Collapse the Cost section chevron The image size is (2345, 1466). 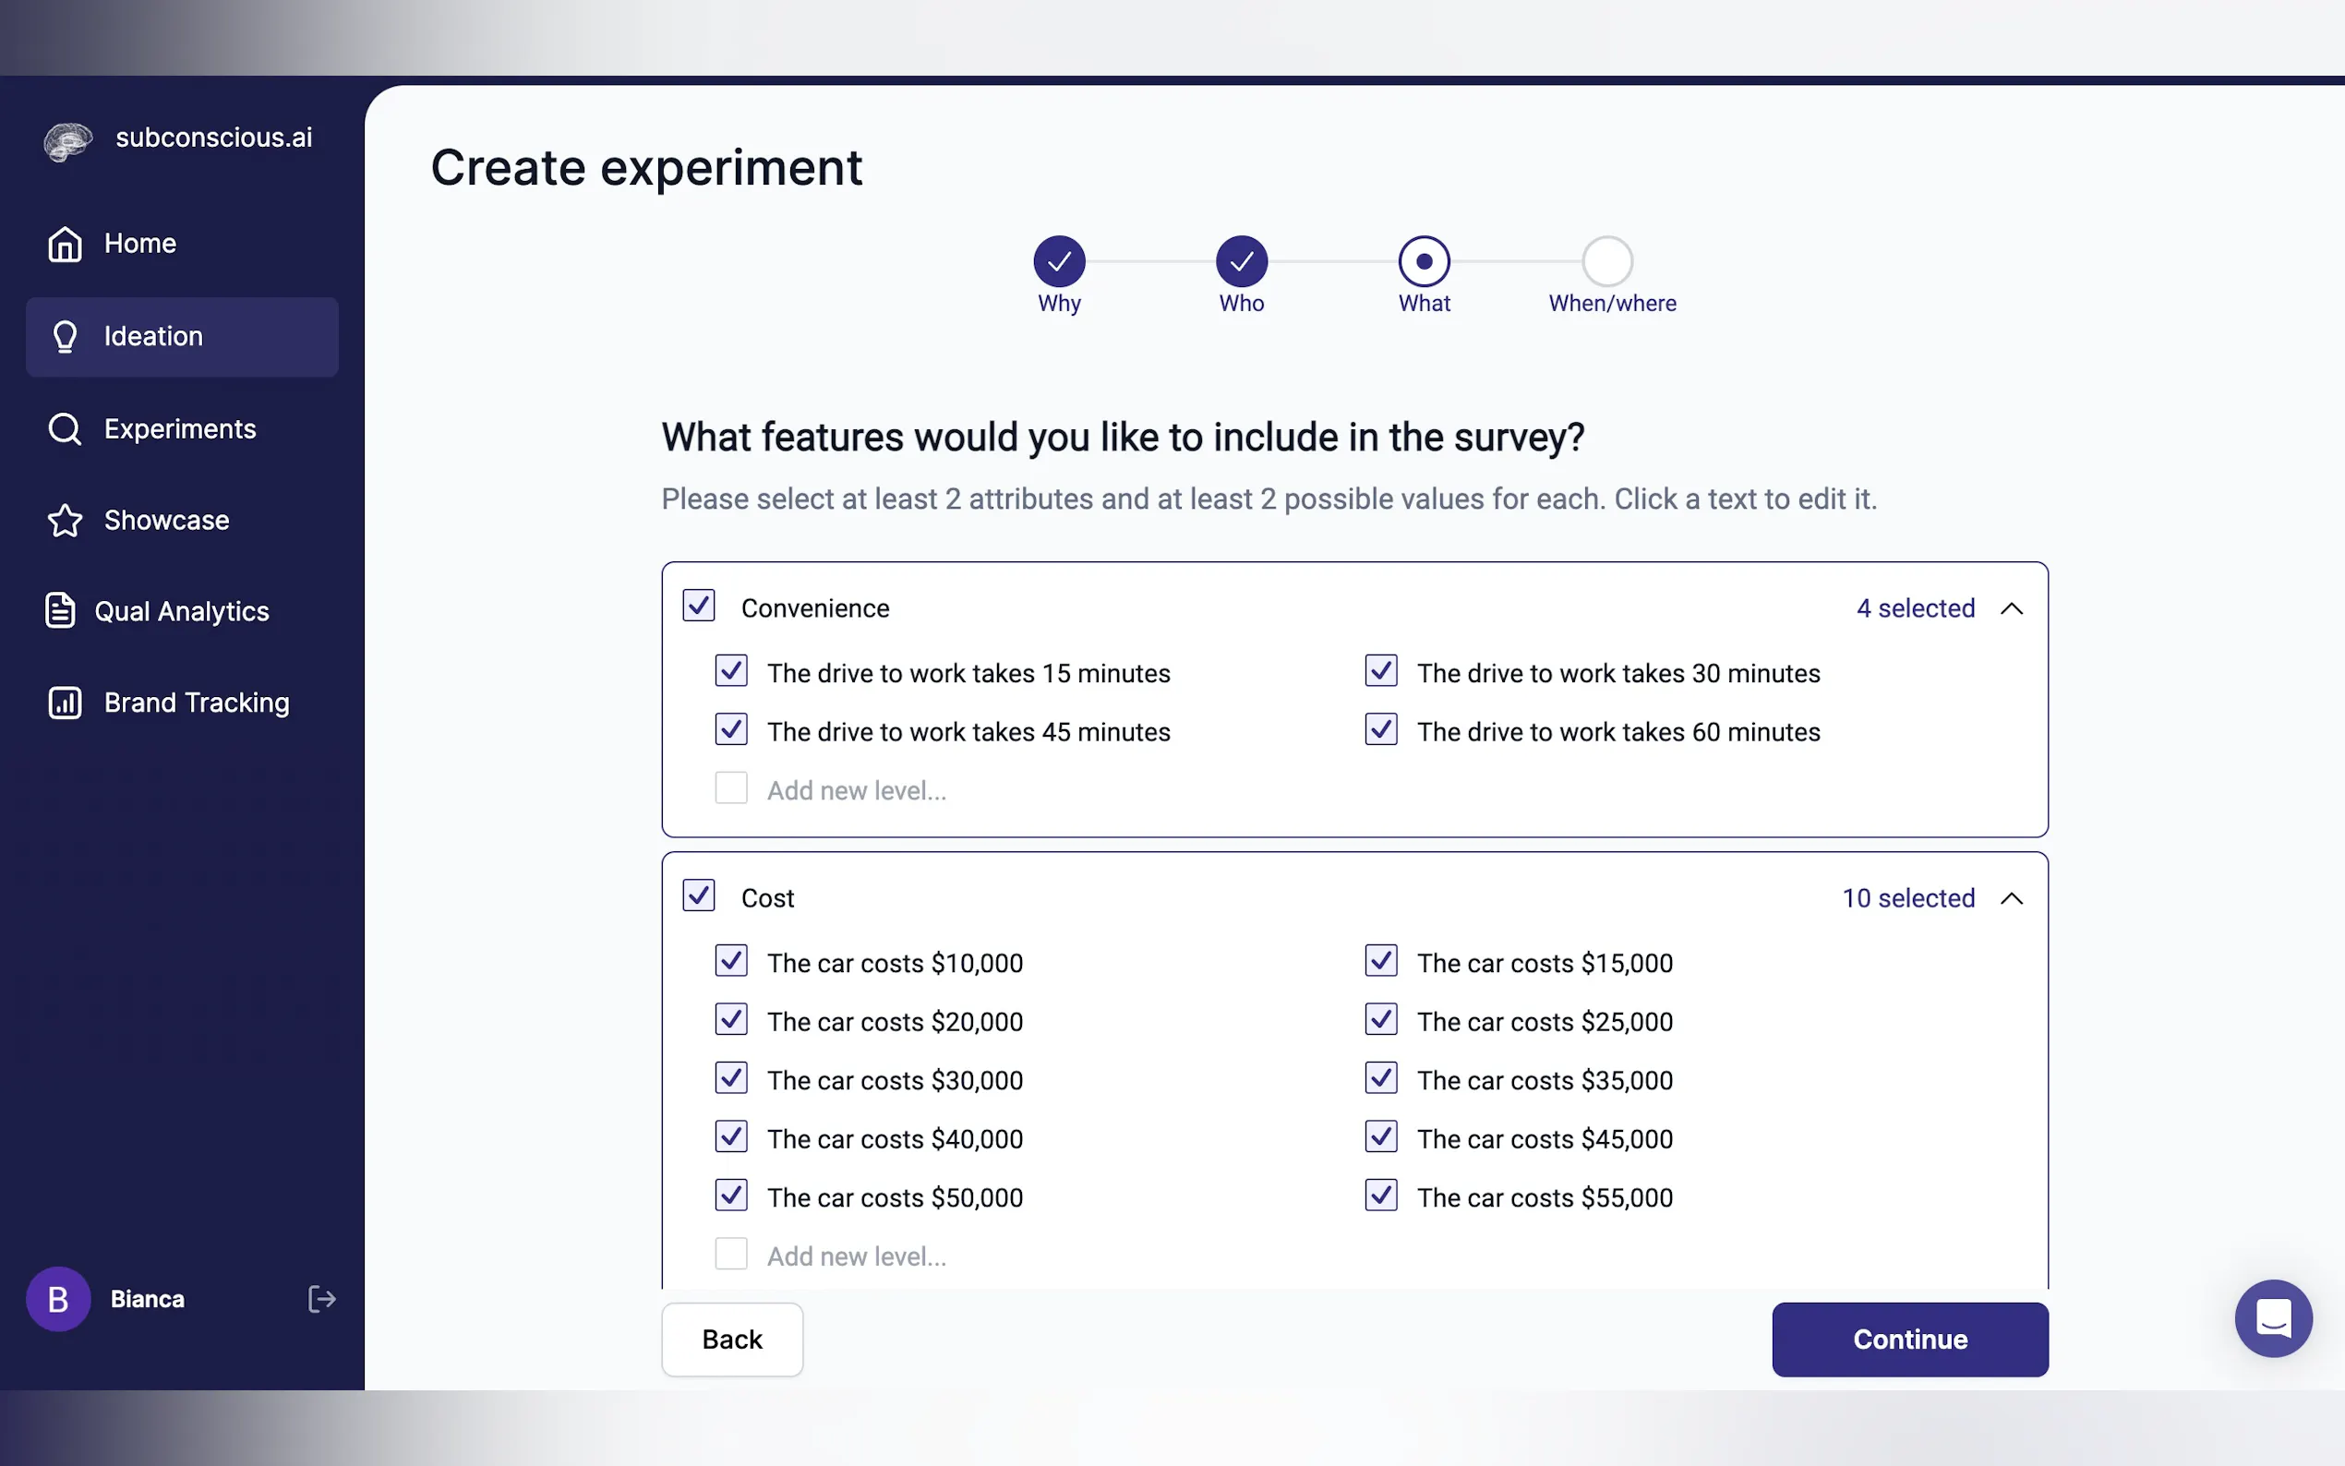[x=2012, y=899]
